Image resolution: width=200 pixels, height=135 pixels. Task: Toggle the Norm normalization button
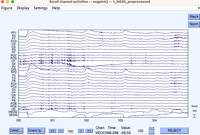(x=194, y=24)
